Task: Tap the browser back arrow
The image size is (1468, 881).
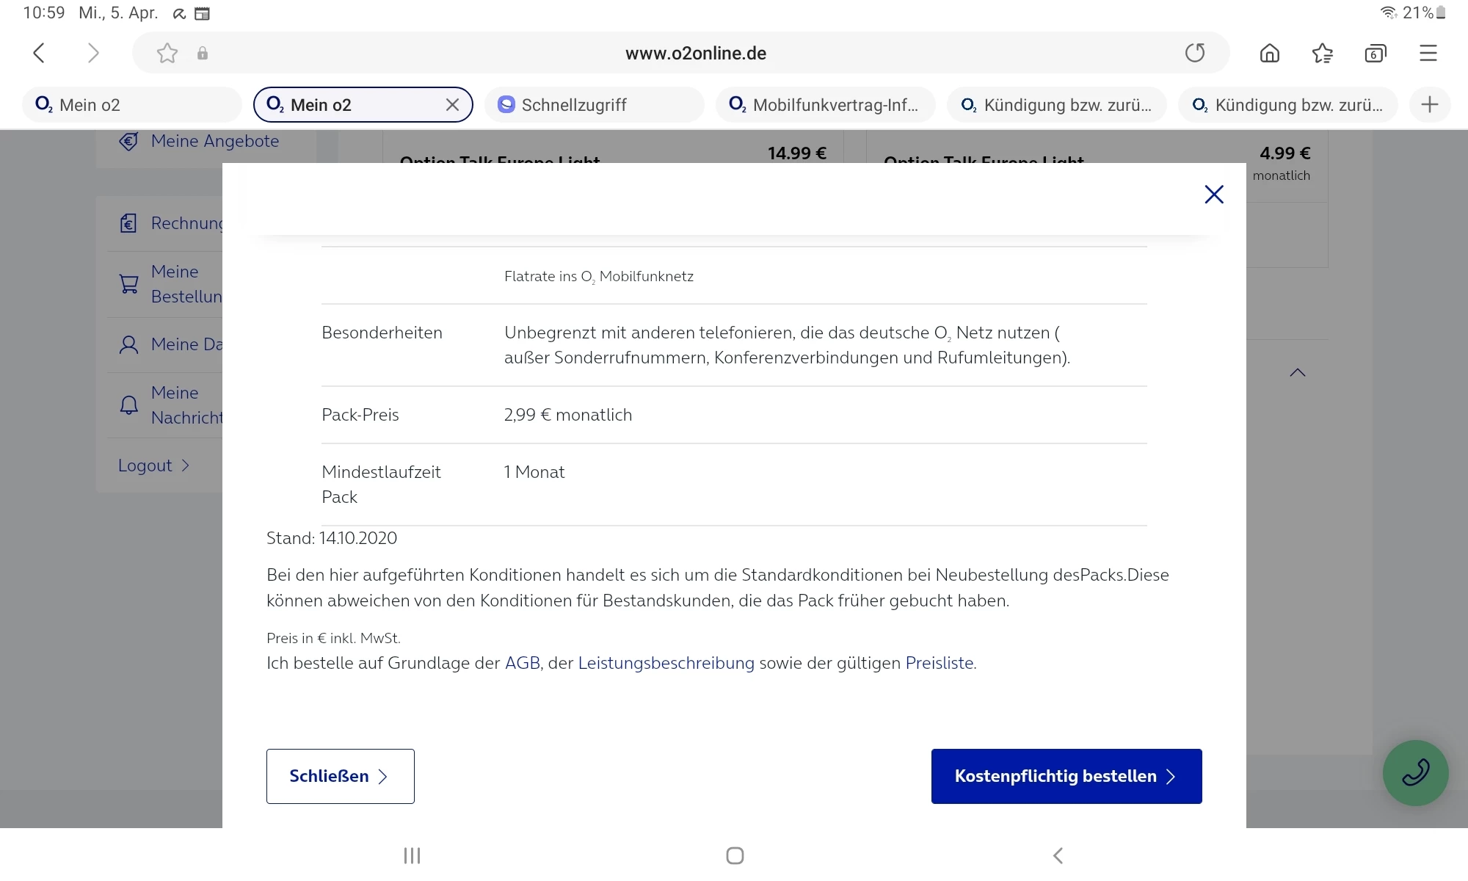Action: tap(40, 53)
